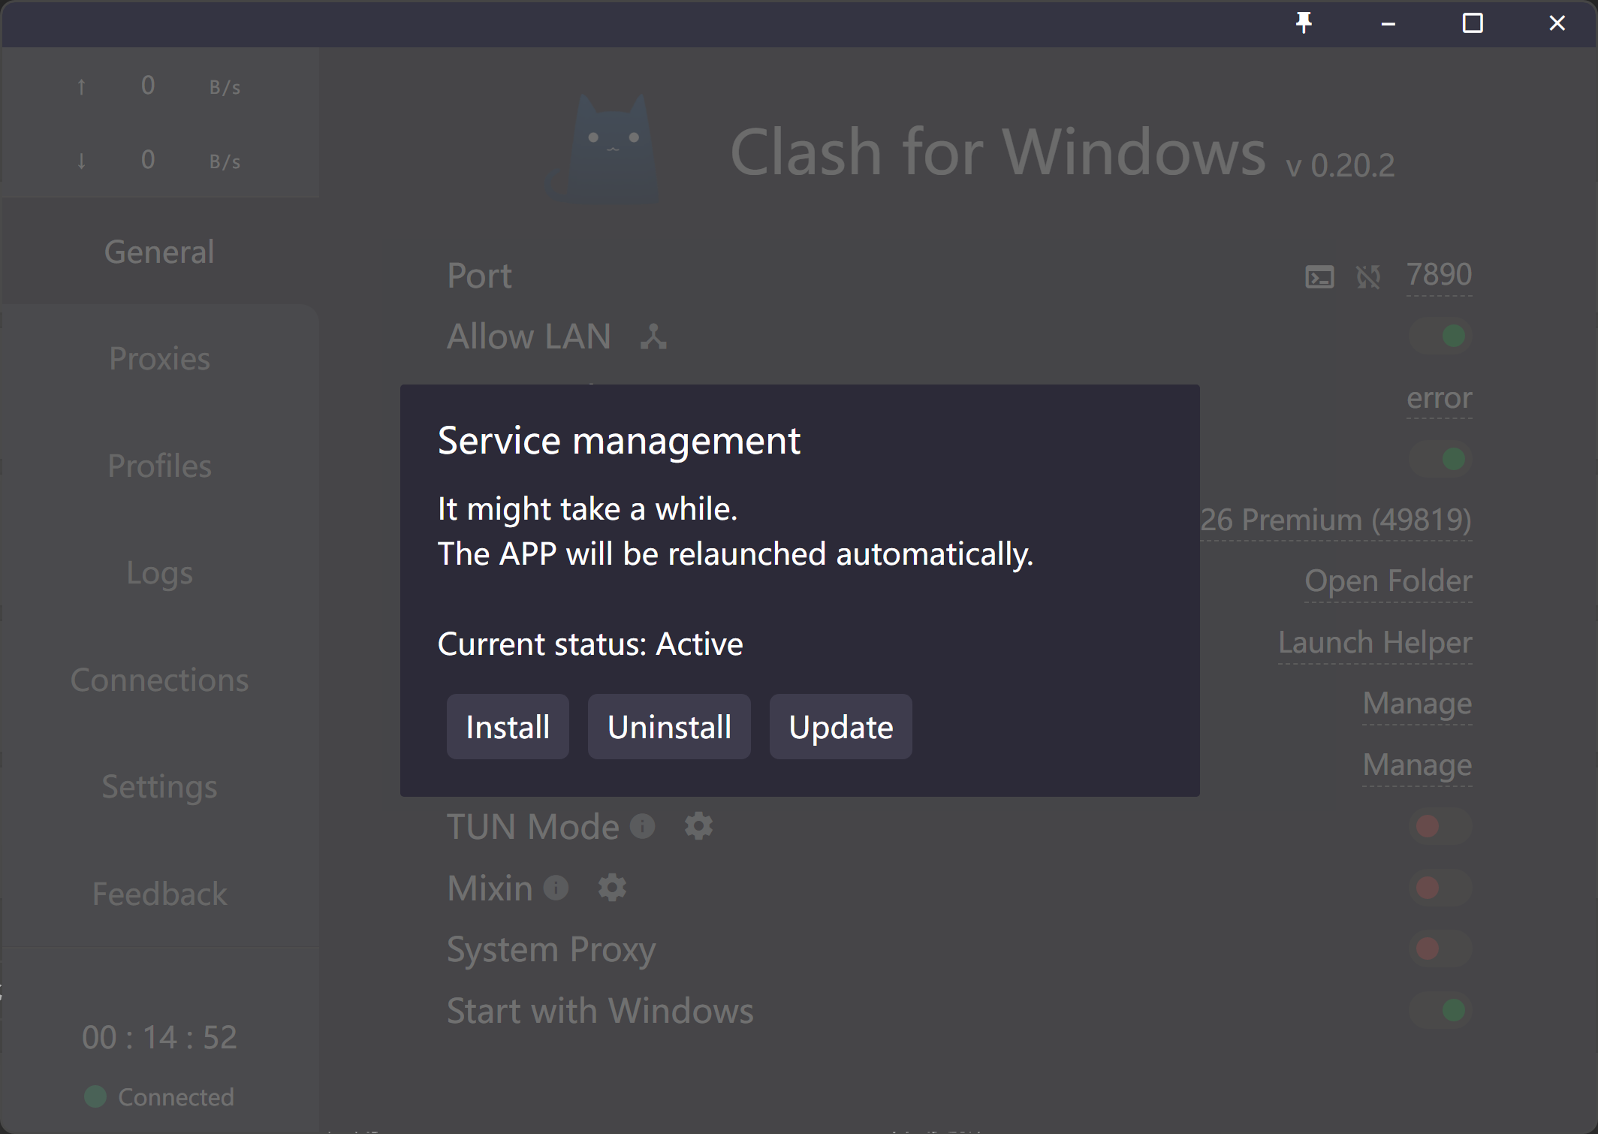
Task: Click the pin window icon
Action: (x=1304, y=23)
